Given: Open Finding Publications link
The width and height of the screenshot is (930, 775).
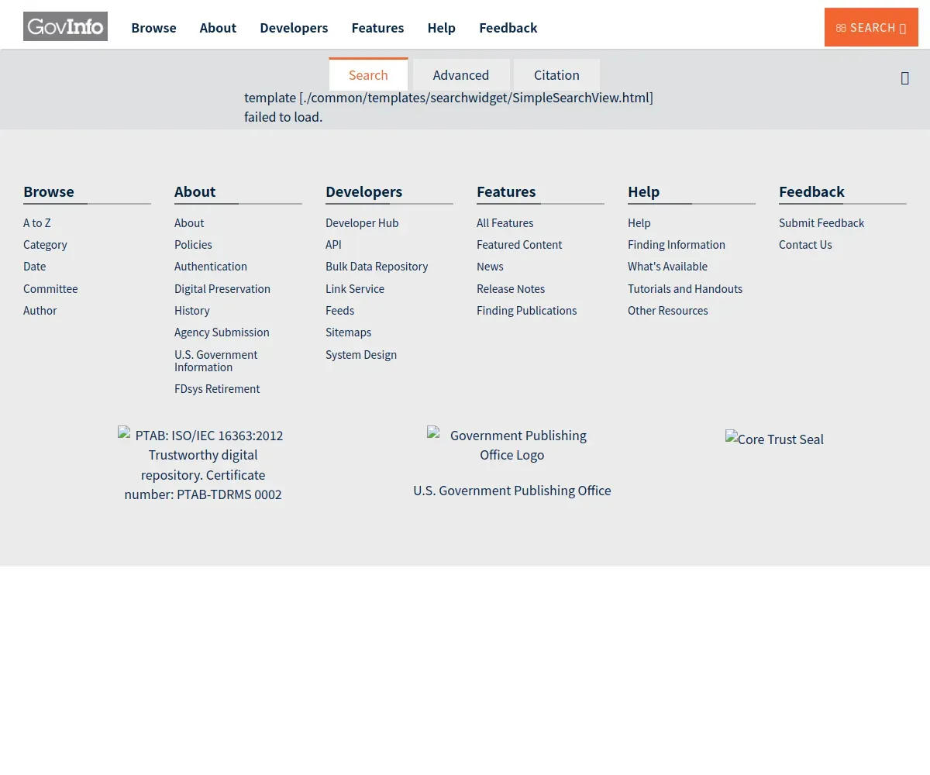Looking at the screenshot, I should [x=526, y=311].
